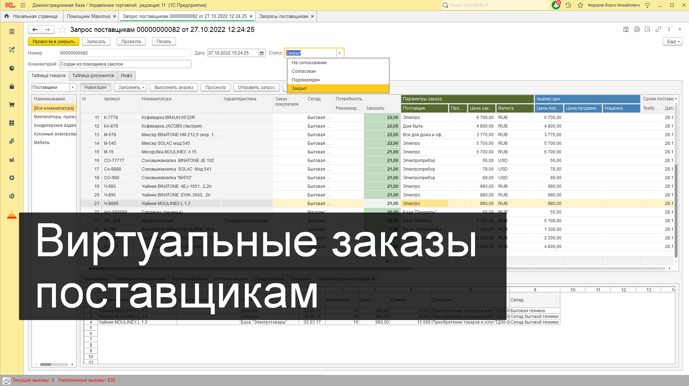689x386 pixels.
Task: Open the bar chart finance icon in sidebar
Action: (x=12, y=159)
